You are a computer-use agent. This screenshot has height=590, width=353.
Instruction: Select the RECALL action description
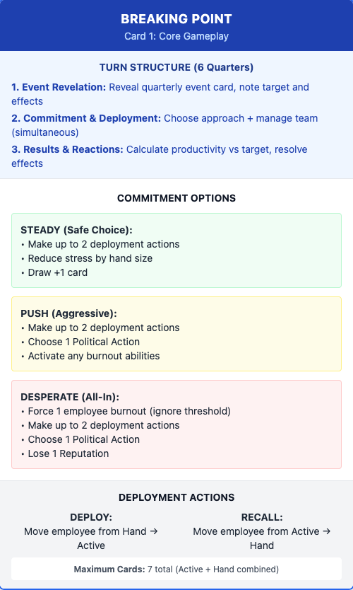pyautogui.click(x=262, y=538)
